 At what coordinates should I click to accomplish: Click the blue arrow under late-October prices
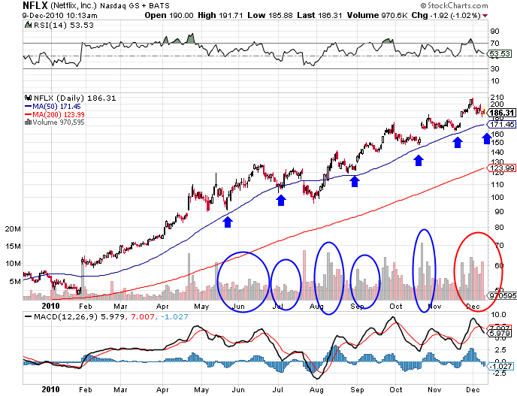[419, 159]
